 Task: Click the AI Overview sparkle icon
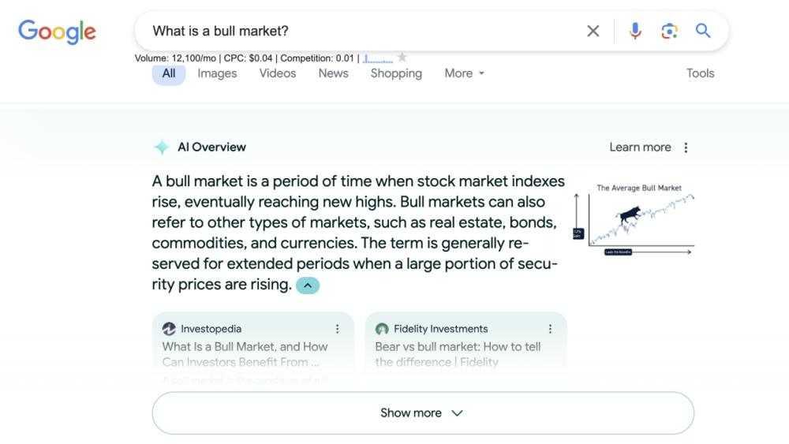161,147
